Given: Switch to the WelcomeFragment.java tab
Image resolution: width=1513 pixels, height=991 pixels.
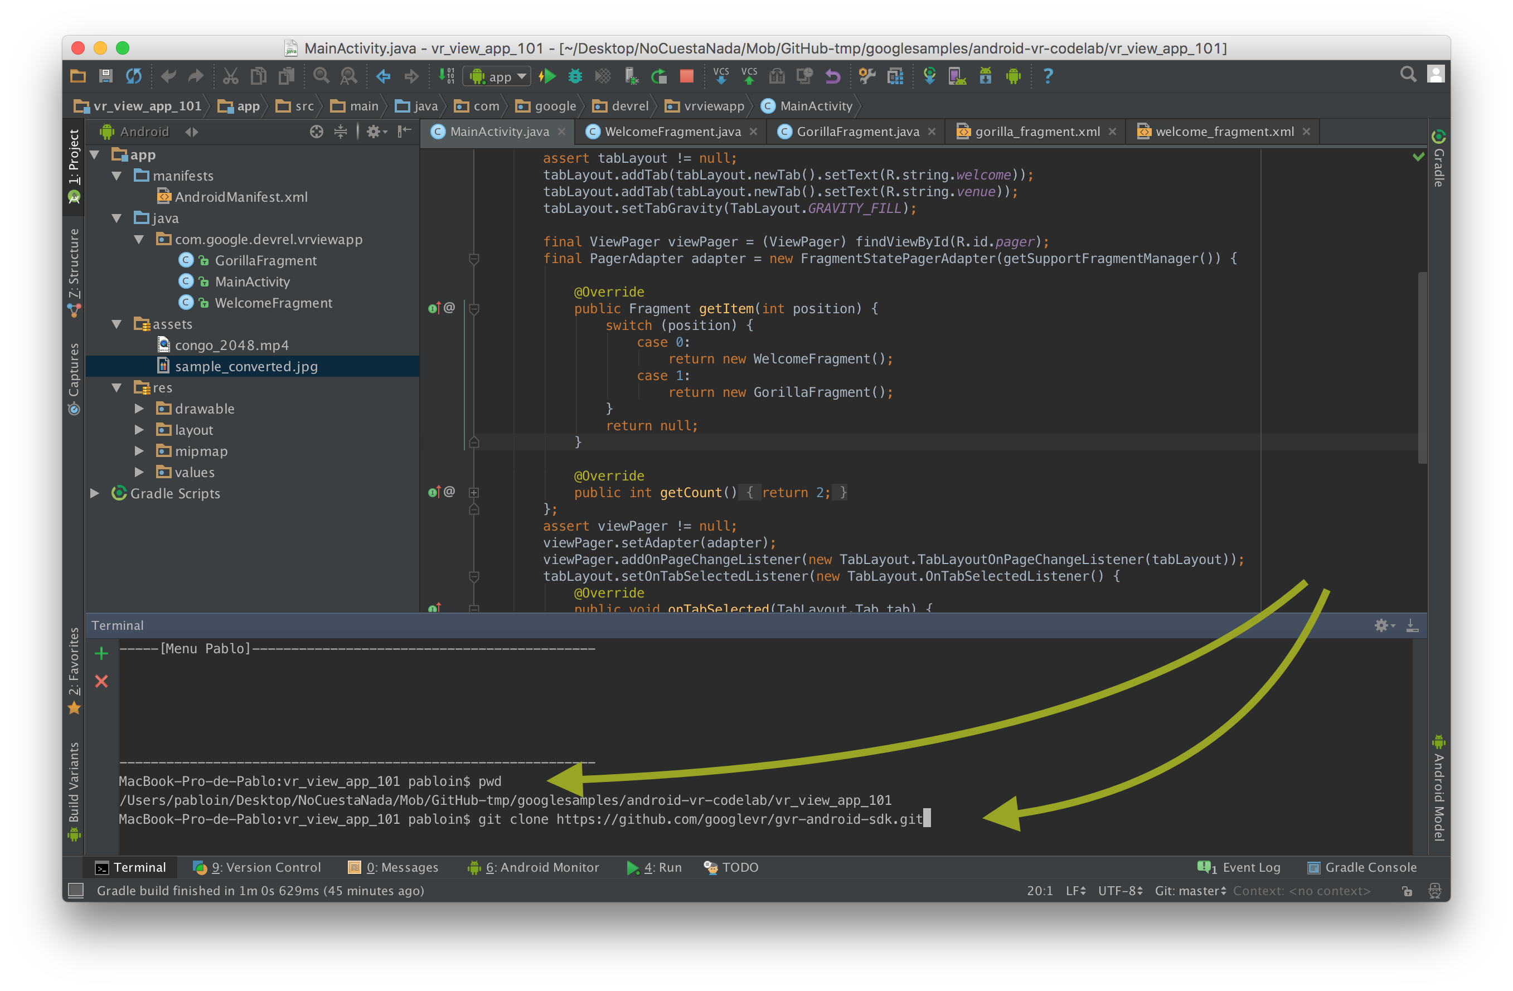Looking at the screenshot, I should [672, 132].
